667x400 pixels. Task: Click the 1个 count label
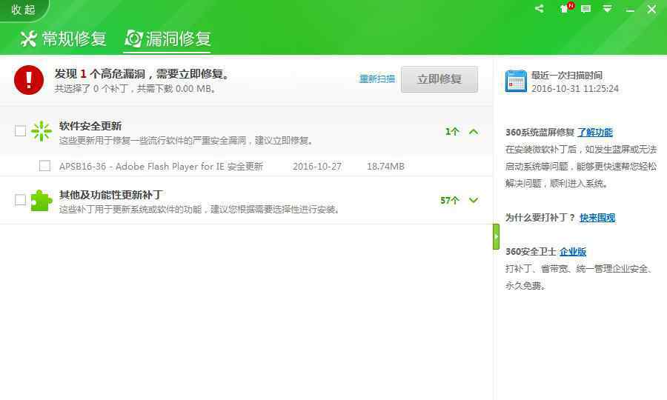[452, 132]
